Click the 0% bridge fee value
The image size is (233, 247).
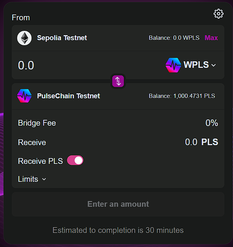point(212,123)
